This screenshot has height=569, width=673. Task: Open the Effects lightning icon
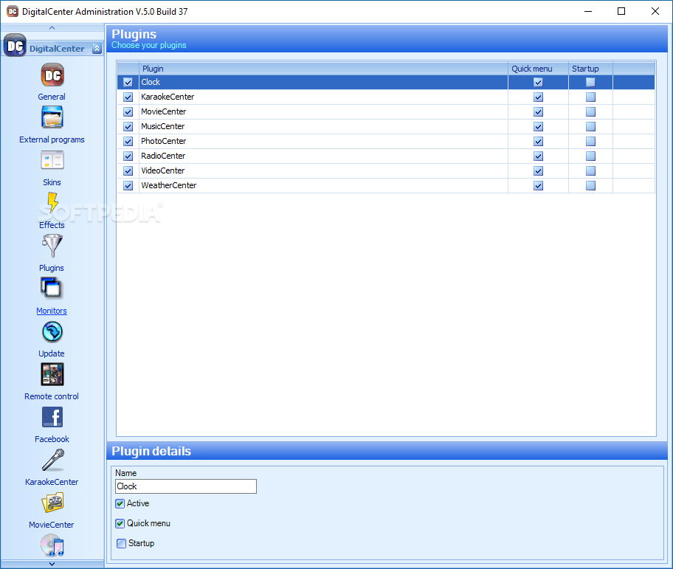52,202
